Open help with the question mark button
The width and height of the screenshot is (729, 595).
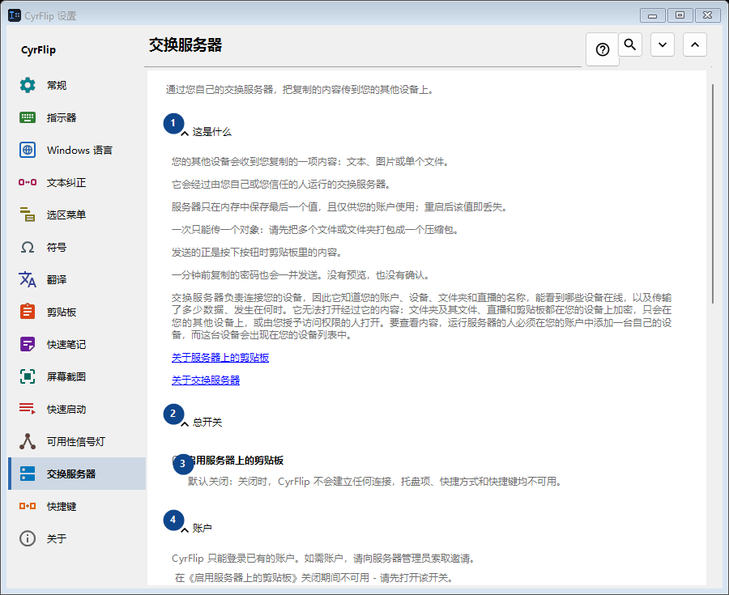(x=603, y=49)
